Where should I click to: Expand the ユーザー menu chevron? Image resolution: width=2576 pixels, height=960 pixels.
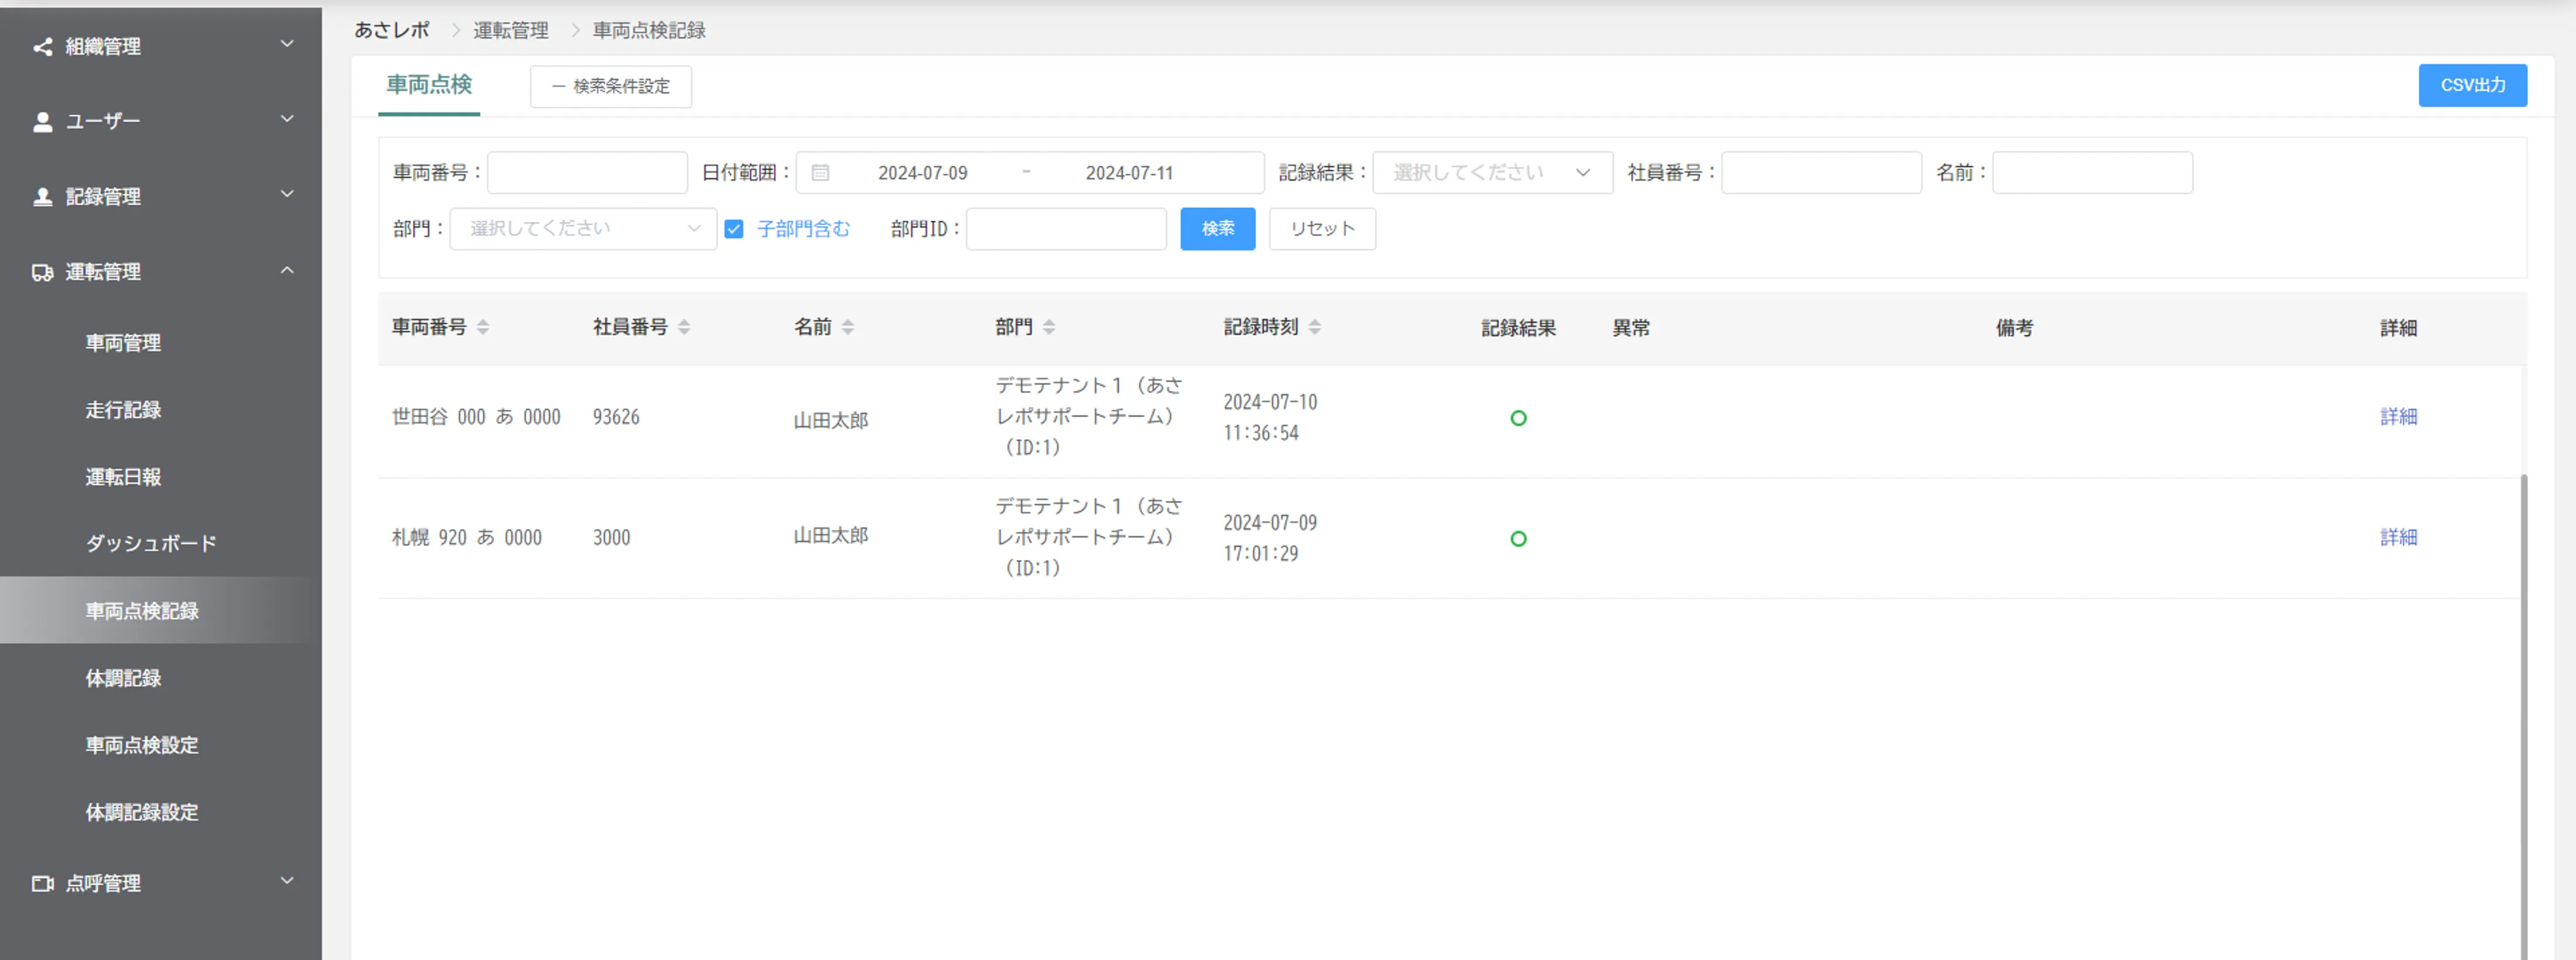tap(287, 119)
